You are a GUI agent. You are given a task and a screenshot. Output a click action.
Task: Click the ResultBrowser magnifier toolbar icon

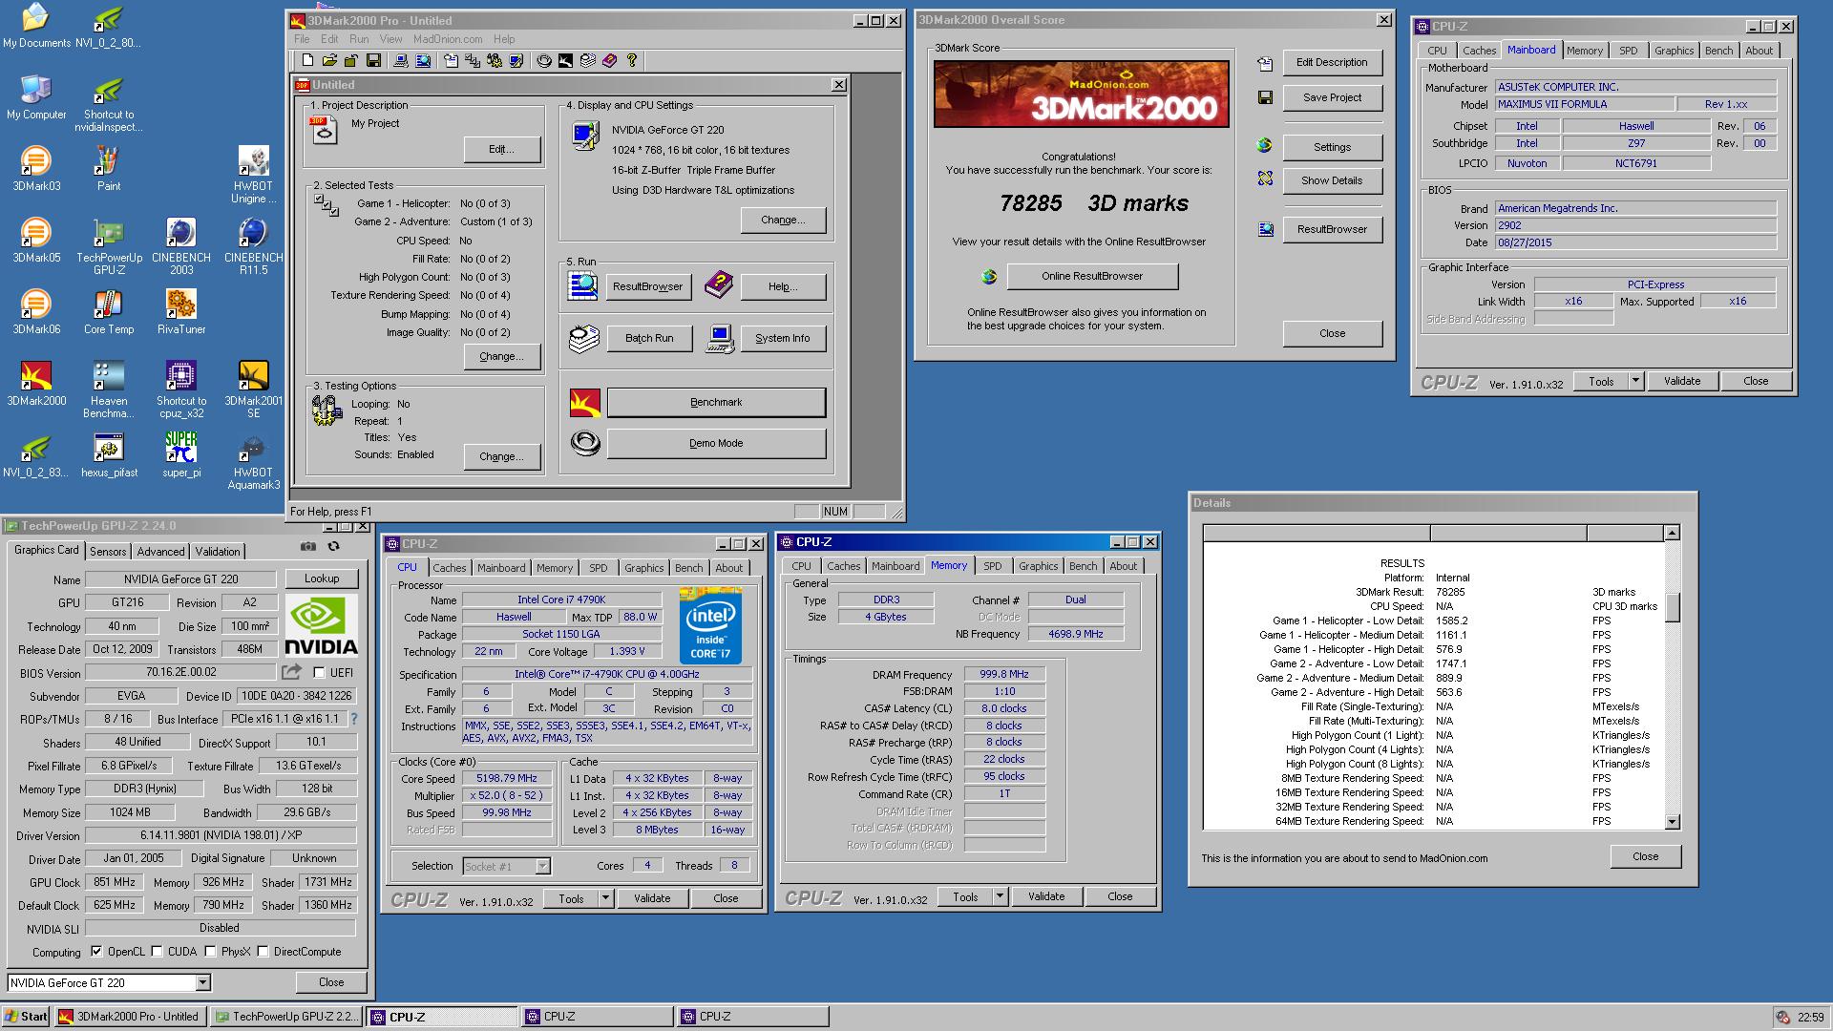[x=423, y=60]
